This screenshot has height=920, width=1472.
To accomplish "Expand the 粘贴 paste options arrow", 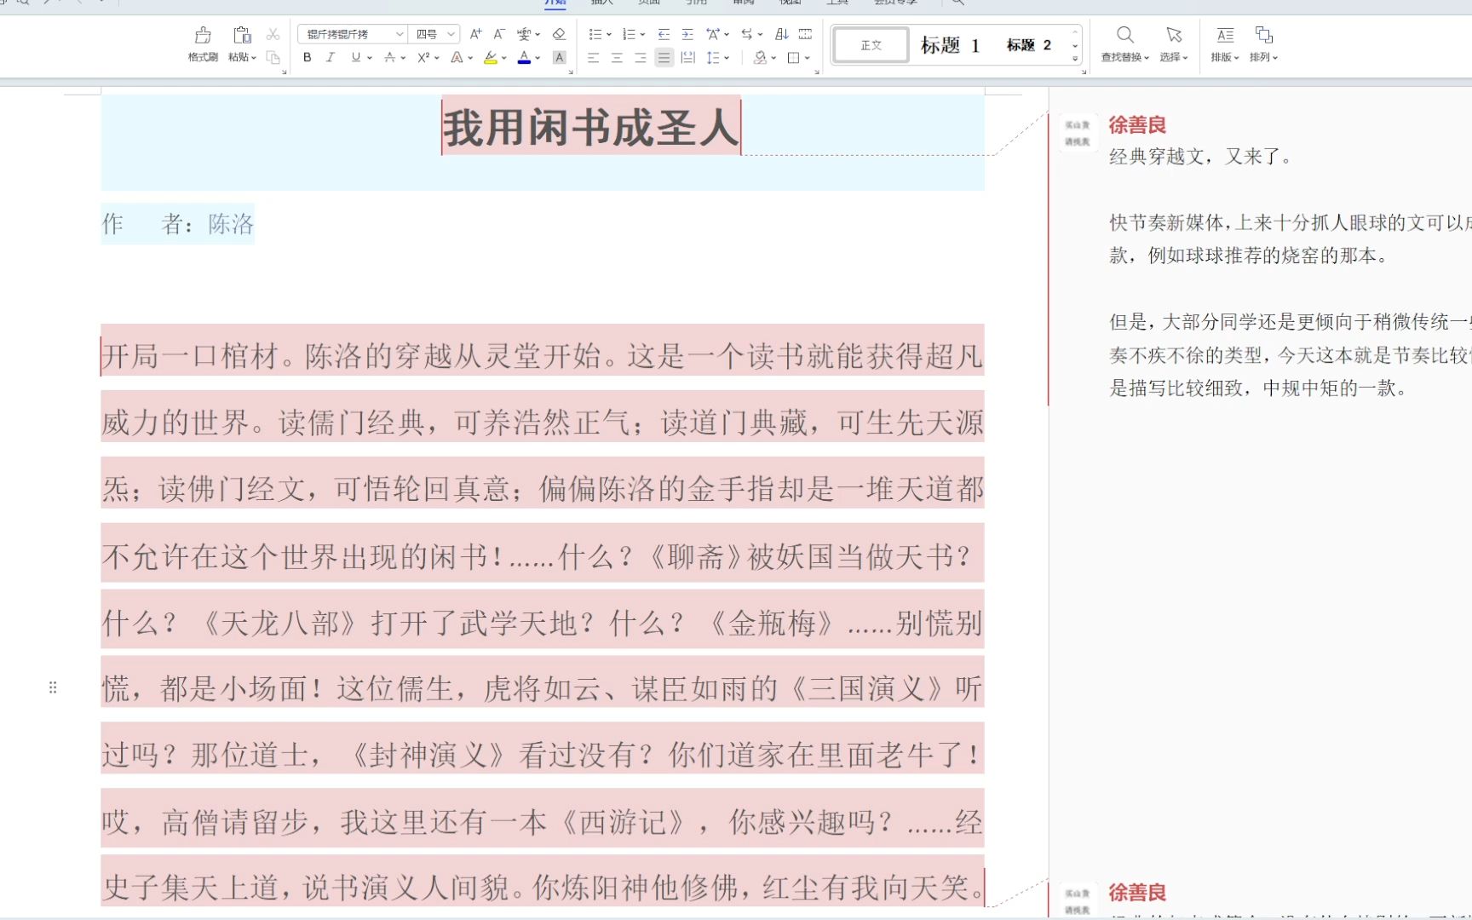I will 254,58.
